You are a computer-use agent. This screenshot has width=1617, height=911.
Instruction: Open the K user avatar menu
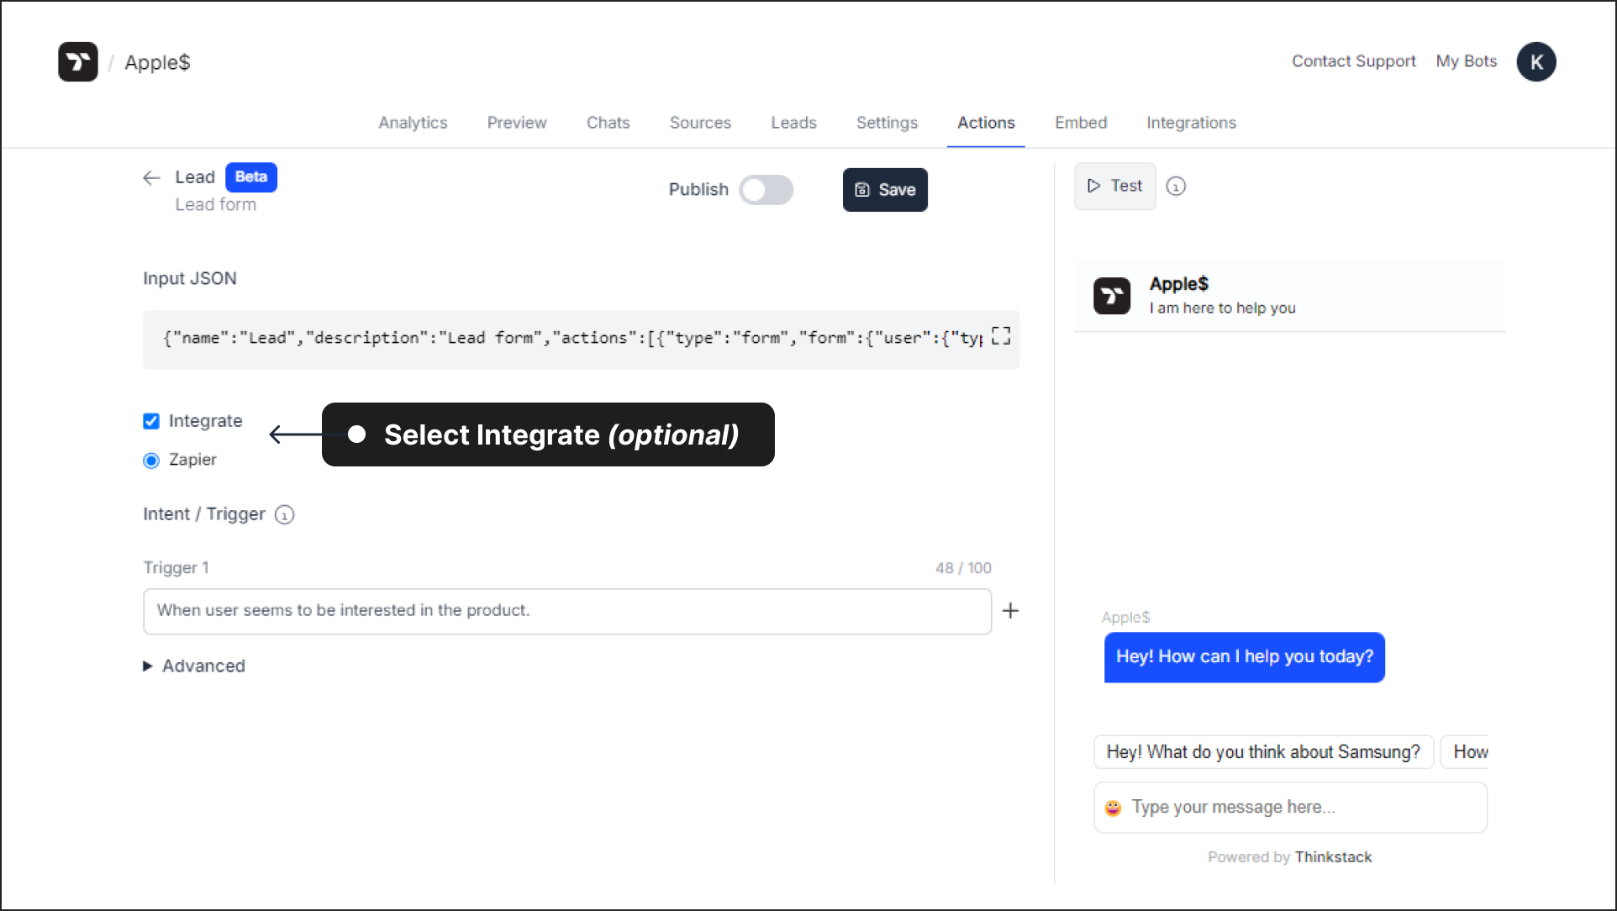coord(1535,62)
